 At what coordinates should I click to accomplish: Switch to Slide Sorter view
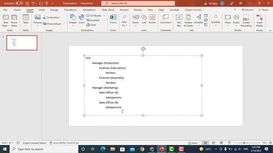point(213,143)
